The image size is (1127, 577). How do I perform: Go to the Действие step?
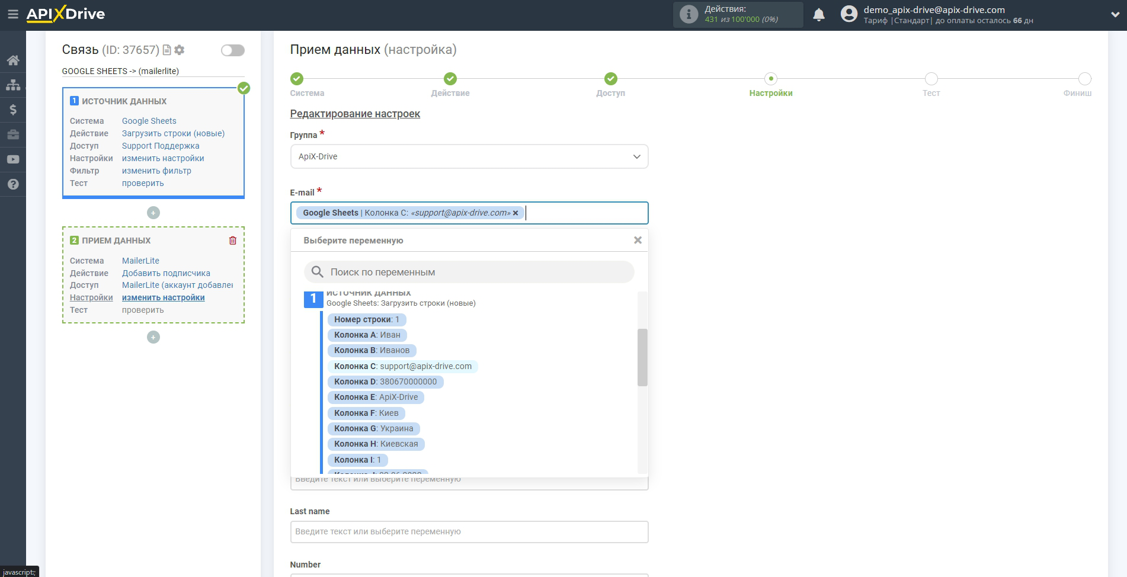(450, 79)
